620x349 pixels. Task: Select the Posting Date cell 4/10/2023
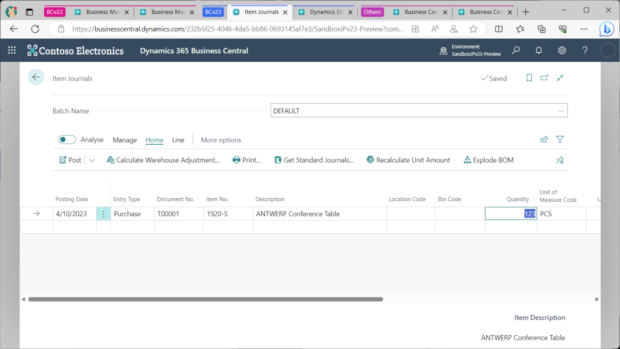point(74,214)
